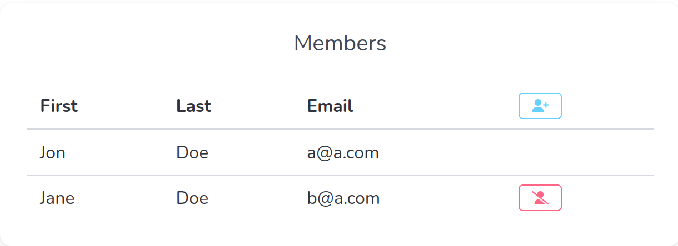Image resolution: width=678 pixels, height=246 pixels.
Task: Click the Members heading
Action: 340,43
